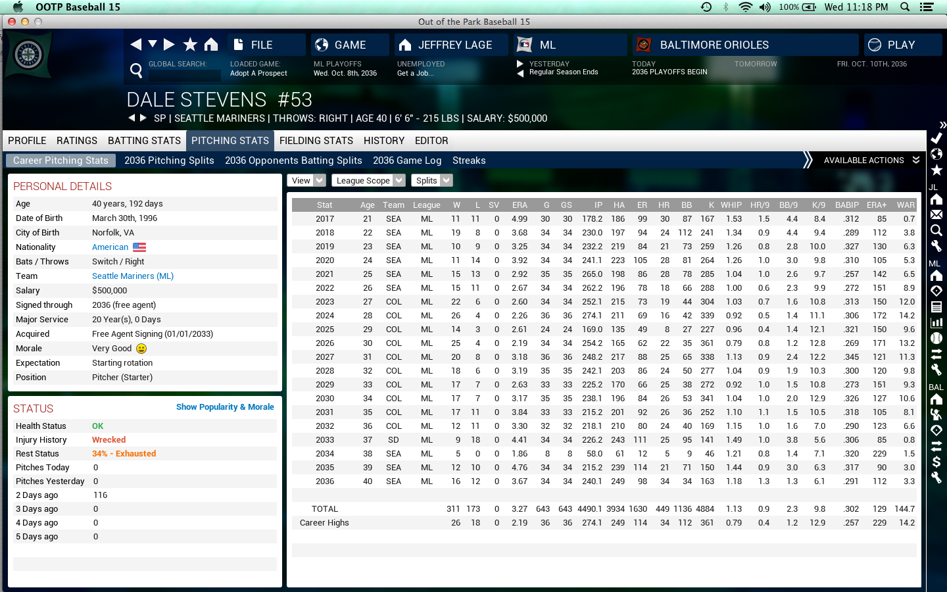
Task: Click the navigate back arrow in the top bar
Action: (x=136, y=45)
